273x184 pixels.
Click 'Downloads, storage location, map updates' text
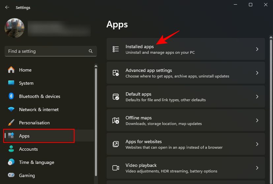click(164, 124)
